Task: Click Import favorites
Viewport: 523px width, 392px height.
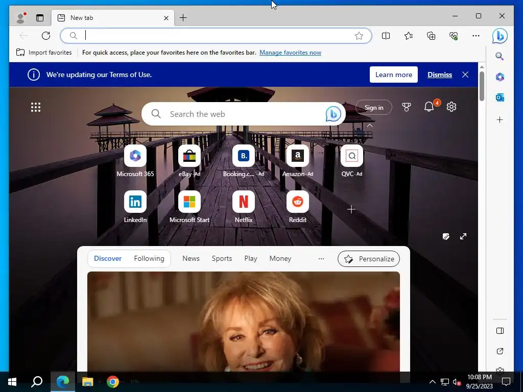Action: coord(44,53)
